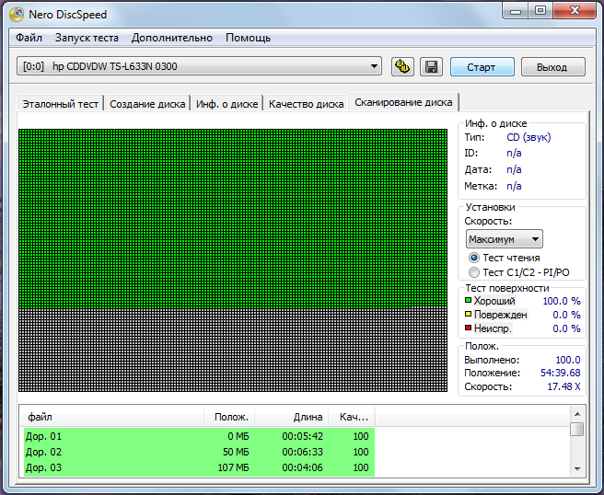The height and width of the screenshot is (495, 604).
Task: Select the Дор. 01 track row
Action: pos(199,436)
